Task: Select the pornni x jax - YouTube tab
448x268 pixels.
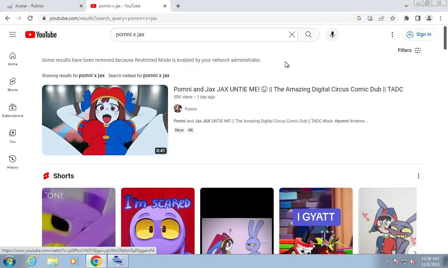Action: tap(127, 6)
